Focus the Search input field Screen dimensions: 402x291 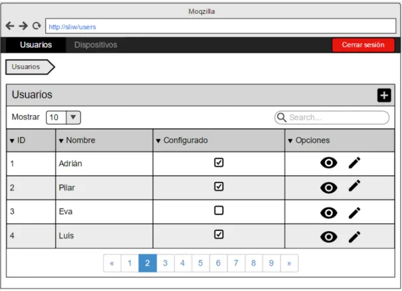point(332,118)
